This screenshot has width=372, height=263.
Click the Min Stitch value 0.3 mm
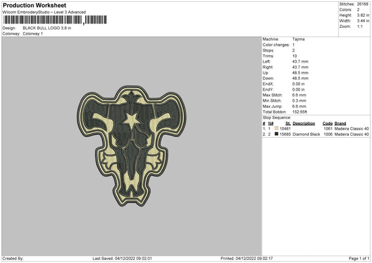(299, 100)
